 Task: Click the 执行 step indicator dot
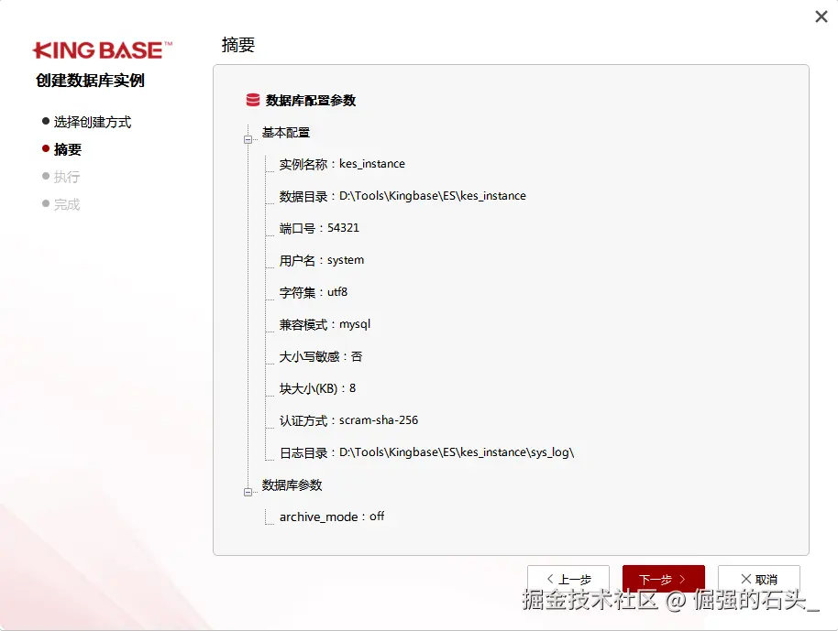click(x=46, y=177)
